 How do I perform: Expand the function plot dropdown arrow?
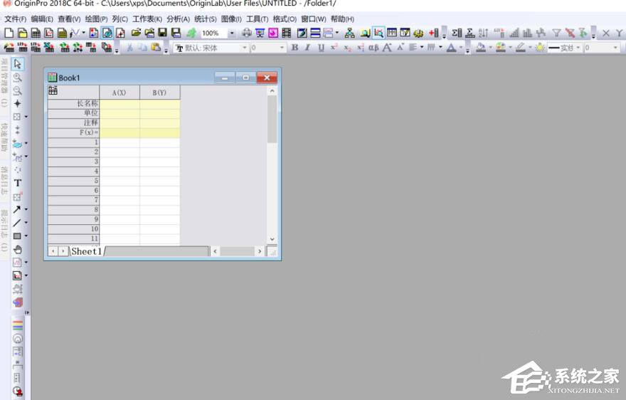pyautogui.click(x=83, y=33)
